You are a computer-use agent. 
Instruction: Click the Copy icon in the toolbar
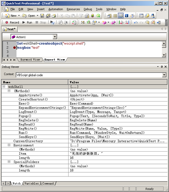[67, 16]
